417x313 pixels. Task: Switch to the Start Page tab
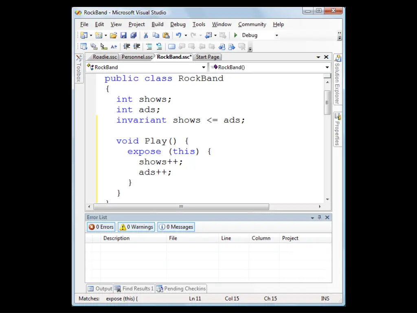pos(208,57)
